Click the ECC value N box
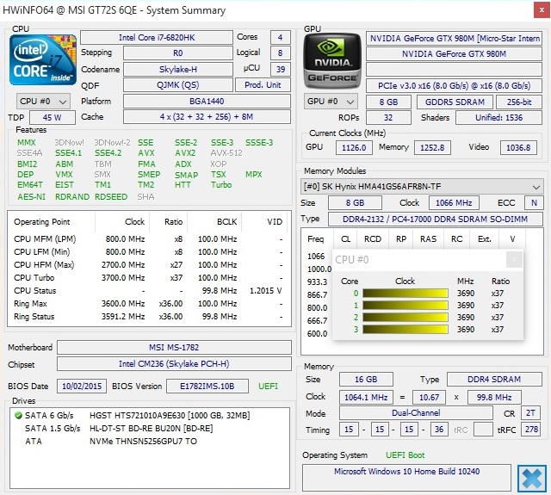 [x=534, y=202]
